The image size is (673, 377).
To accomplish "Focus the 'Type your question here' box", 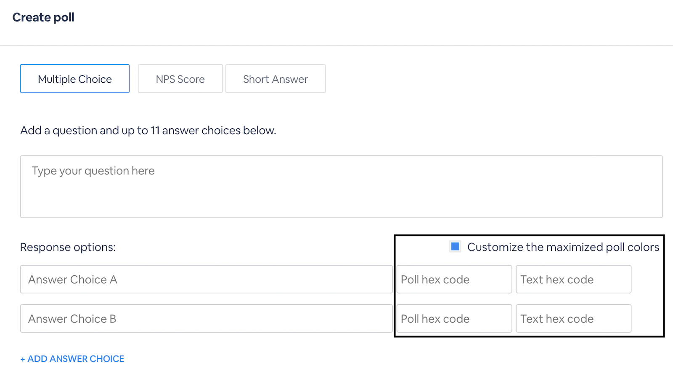I will 341,187.
